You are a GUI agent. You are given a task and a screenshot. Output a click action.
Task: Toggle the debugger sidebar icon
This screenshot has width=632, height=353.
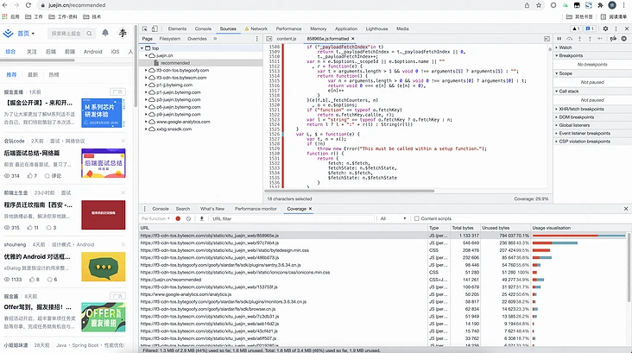point(547,39)
